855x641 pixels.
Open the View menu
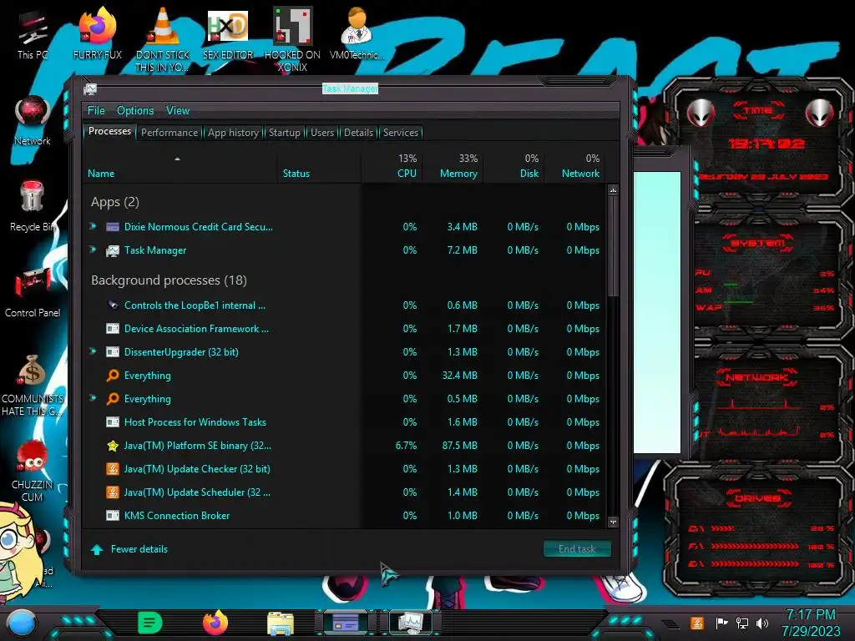coord(178,110)
